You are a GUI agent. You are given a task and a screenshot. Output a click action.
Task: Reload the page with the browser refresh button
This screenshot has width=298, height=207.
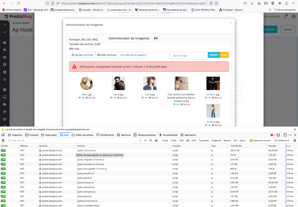[18, 3]
